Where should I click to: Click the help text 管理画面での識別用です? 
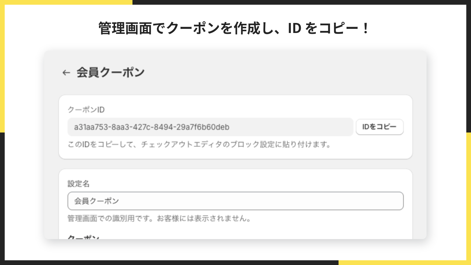point(159,218)
